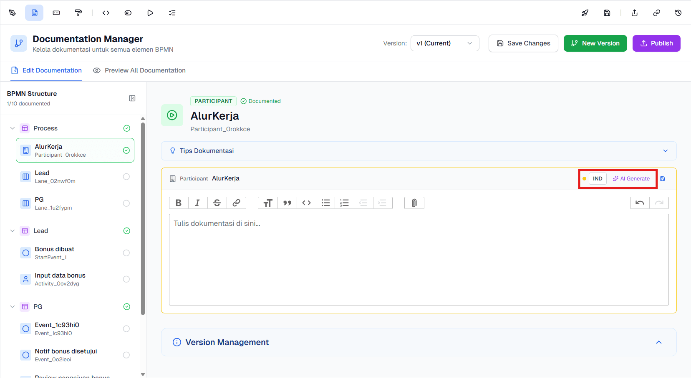Click the play icon in the top toolbar
The height and width of the screenshot is (378, 691).
click(150, 13)
